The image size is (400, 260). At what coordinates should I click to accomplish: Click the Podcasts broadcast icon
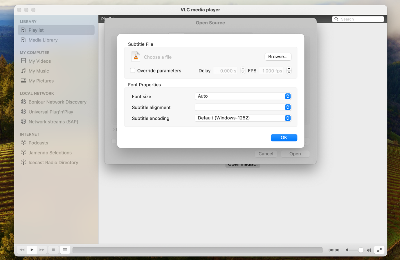(24, 143)
